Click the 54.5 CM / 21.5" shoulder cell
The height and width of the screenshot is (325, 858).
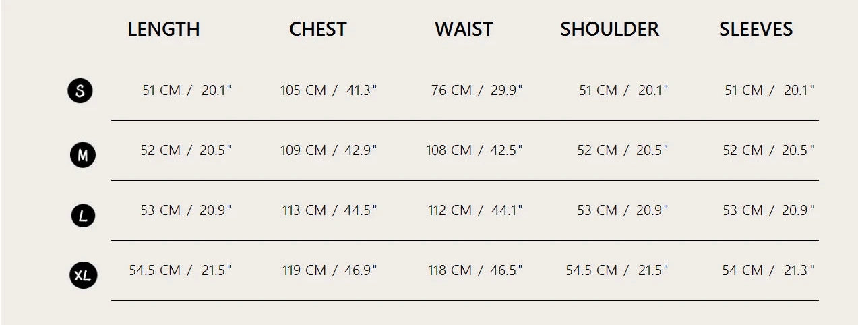tap(617, 270)
